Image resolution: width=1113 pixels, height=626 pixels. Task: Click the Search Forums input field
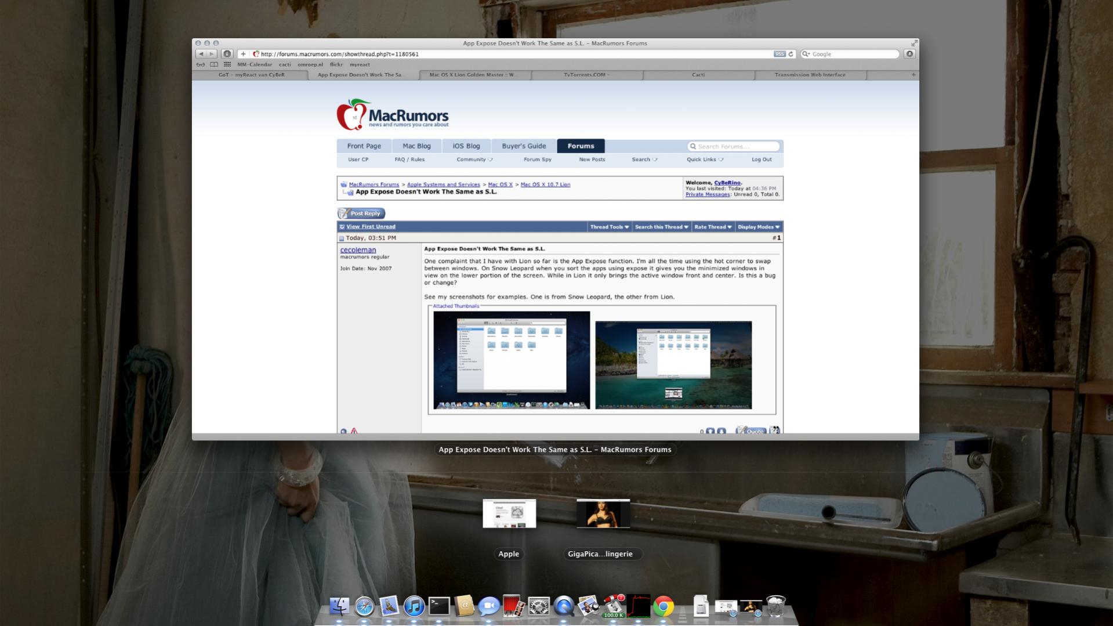pos(733,147)
